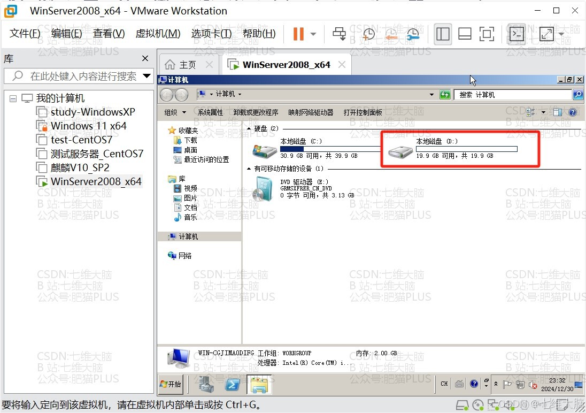Show hidden tray icons arrow
This screenshot has height=413, width=586.
(496, 384)
